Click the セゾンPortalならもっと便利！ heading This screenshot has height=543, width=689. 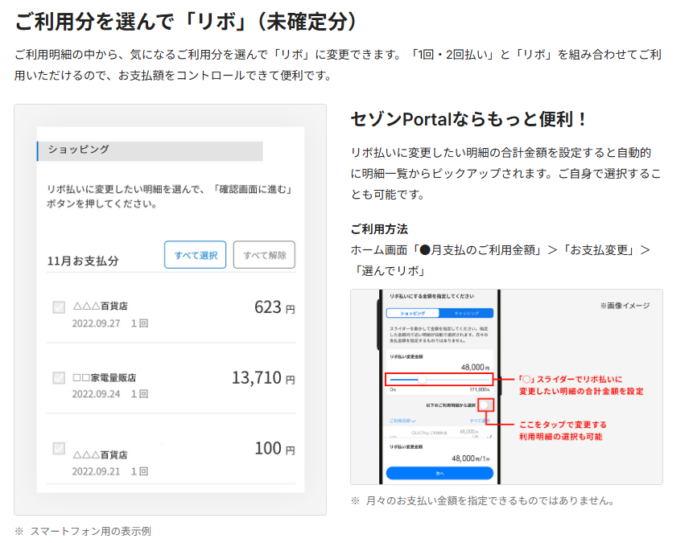(470, 120)
